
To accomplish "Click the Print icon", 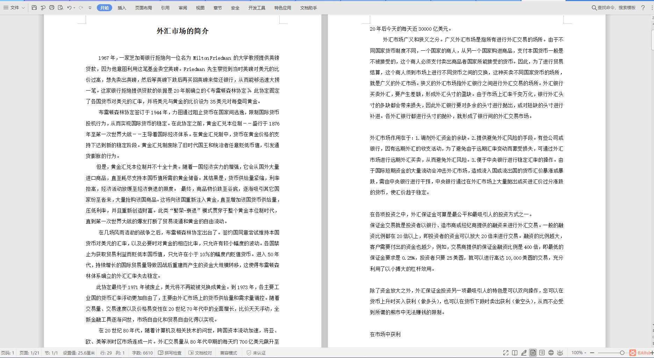I will (x=52, y=8).
